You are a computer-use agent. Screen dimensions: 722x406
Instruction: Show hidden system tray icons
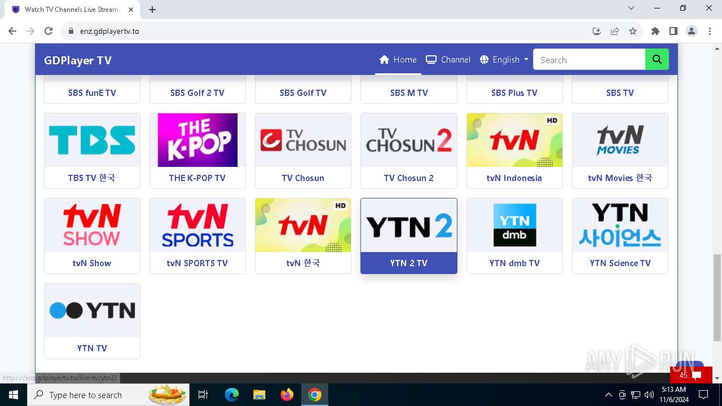[608, 395]
